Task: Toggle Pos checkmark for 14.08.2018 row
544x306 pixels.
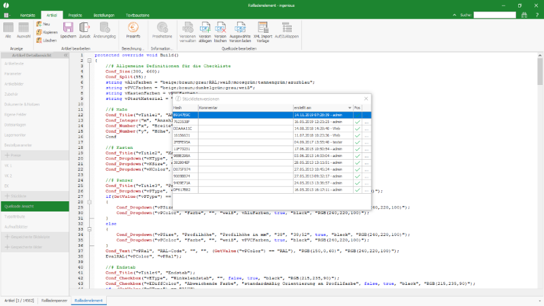Action: click(x=358, y=129)
